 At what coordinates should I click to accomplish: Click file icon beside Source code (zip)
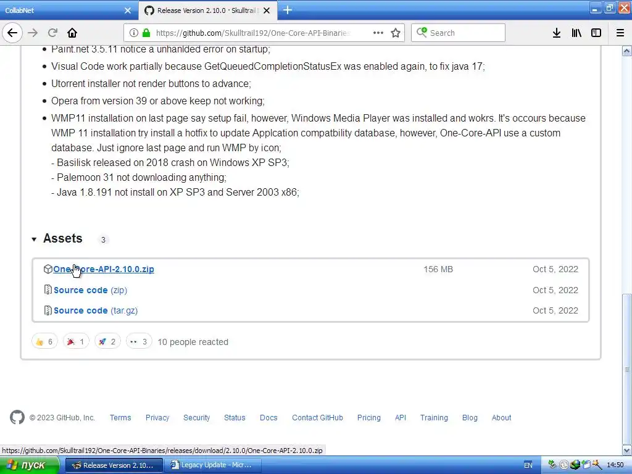(48, 290)
